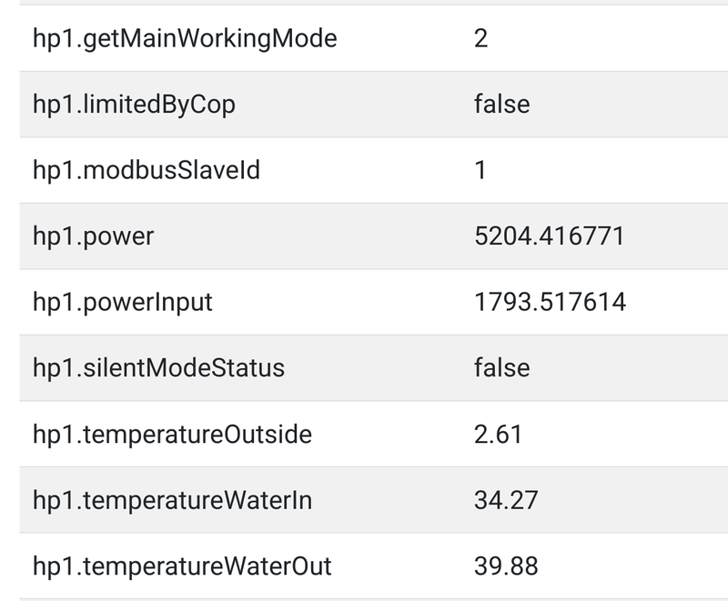Select the outside temperature value 2.61

498,435
